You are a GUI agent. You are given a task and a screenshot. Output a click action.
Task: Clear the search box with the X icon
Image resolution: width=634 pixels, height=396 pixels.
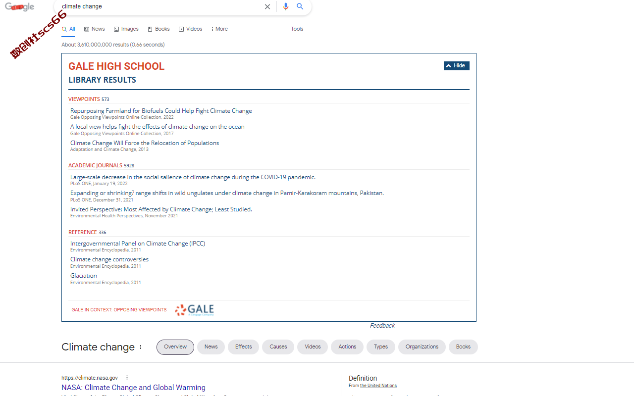(x=267, y=6)
